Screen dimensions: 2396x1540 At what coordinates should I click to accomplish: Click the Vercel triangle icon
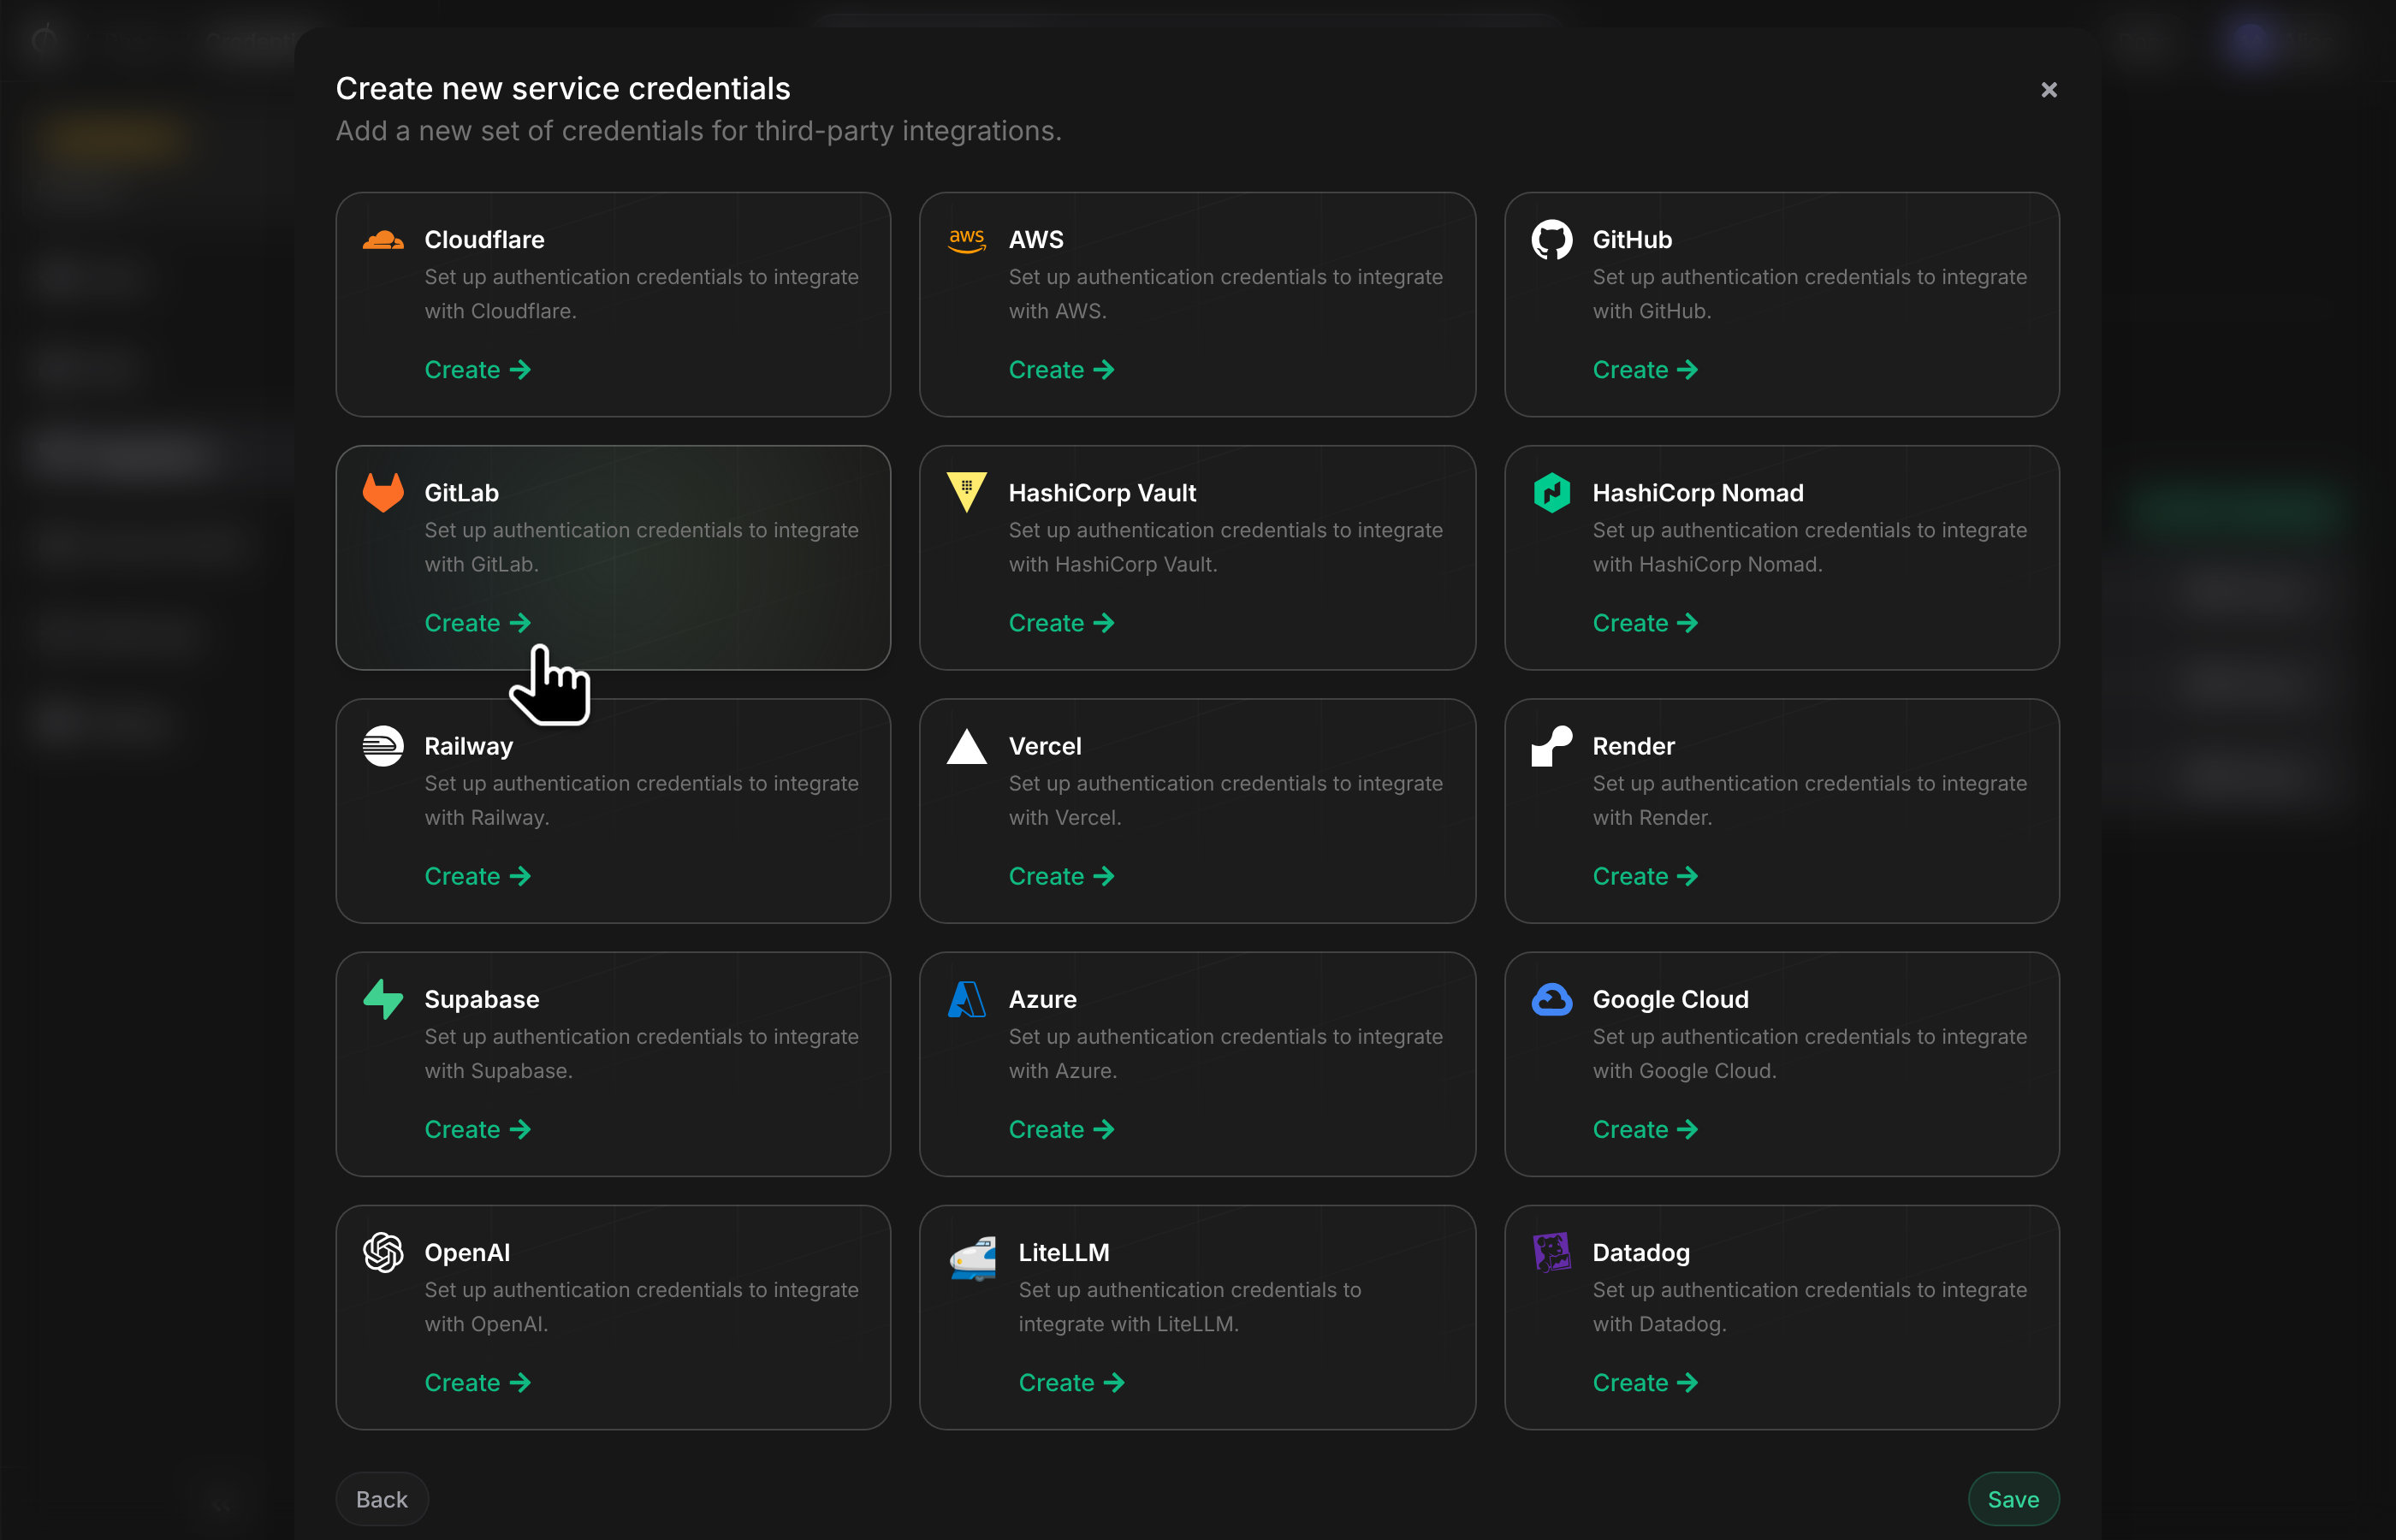[x=966, y=746]
